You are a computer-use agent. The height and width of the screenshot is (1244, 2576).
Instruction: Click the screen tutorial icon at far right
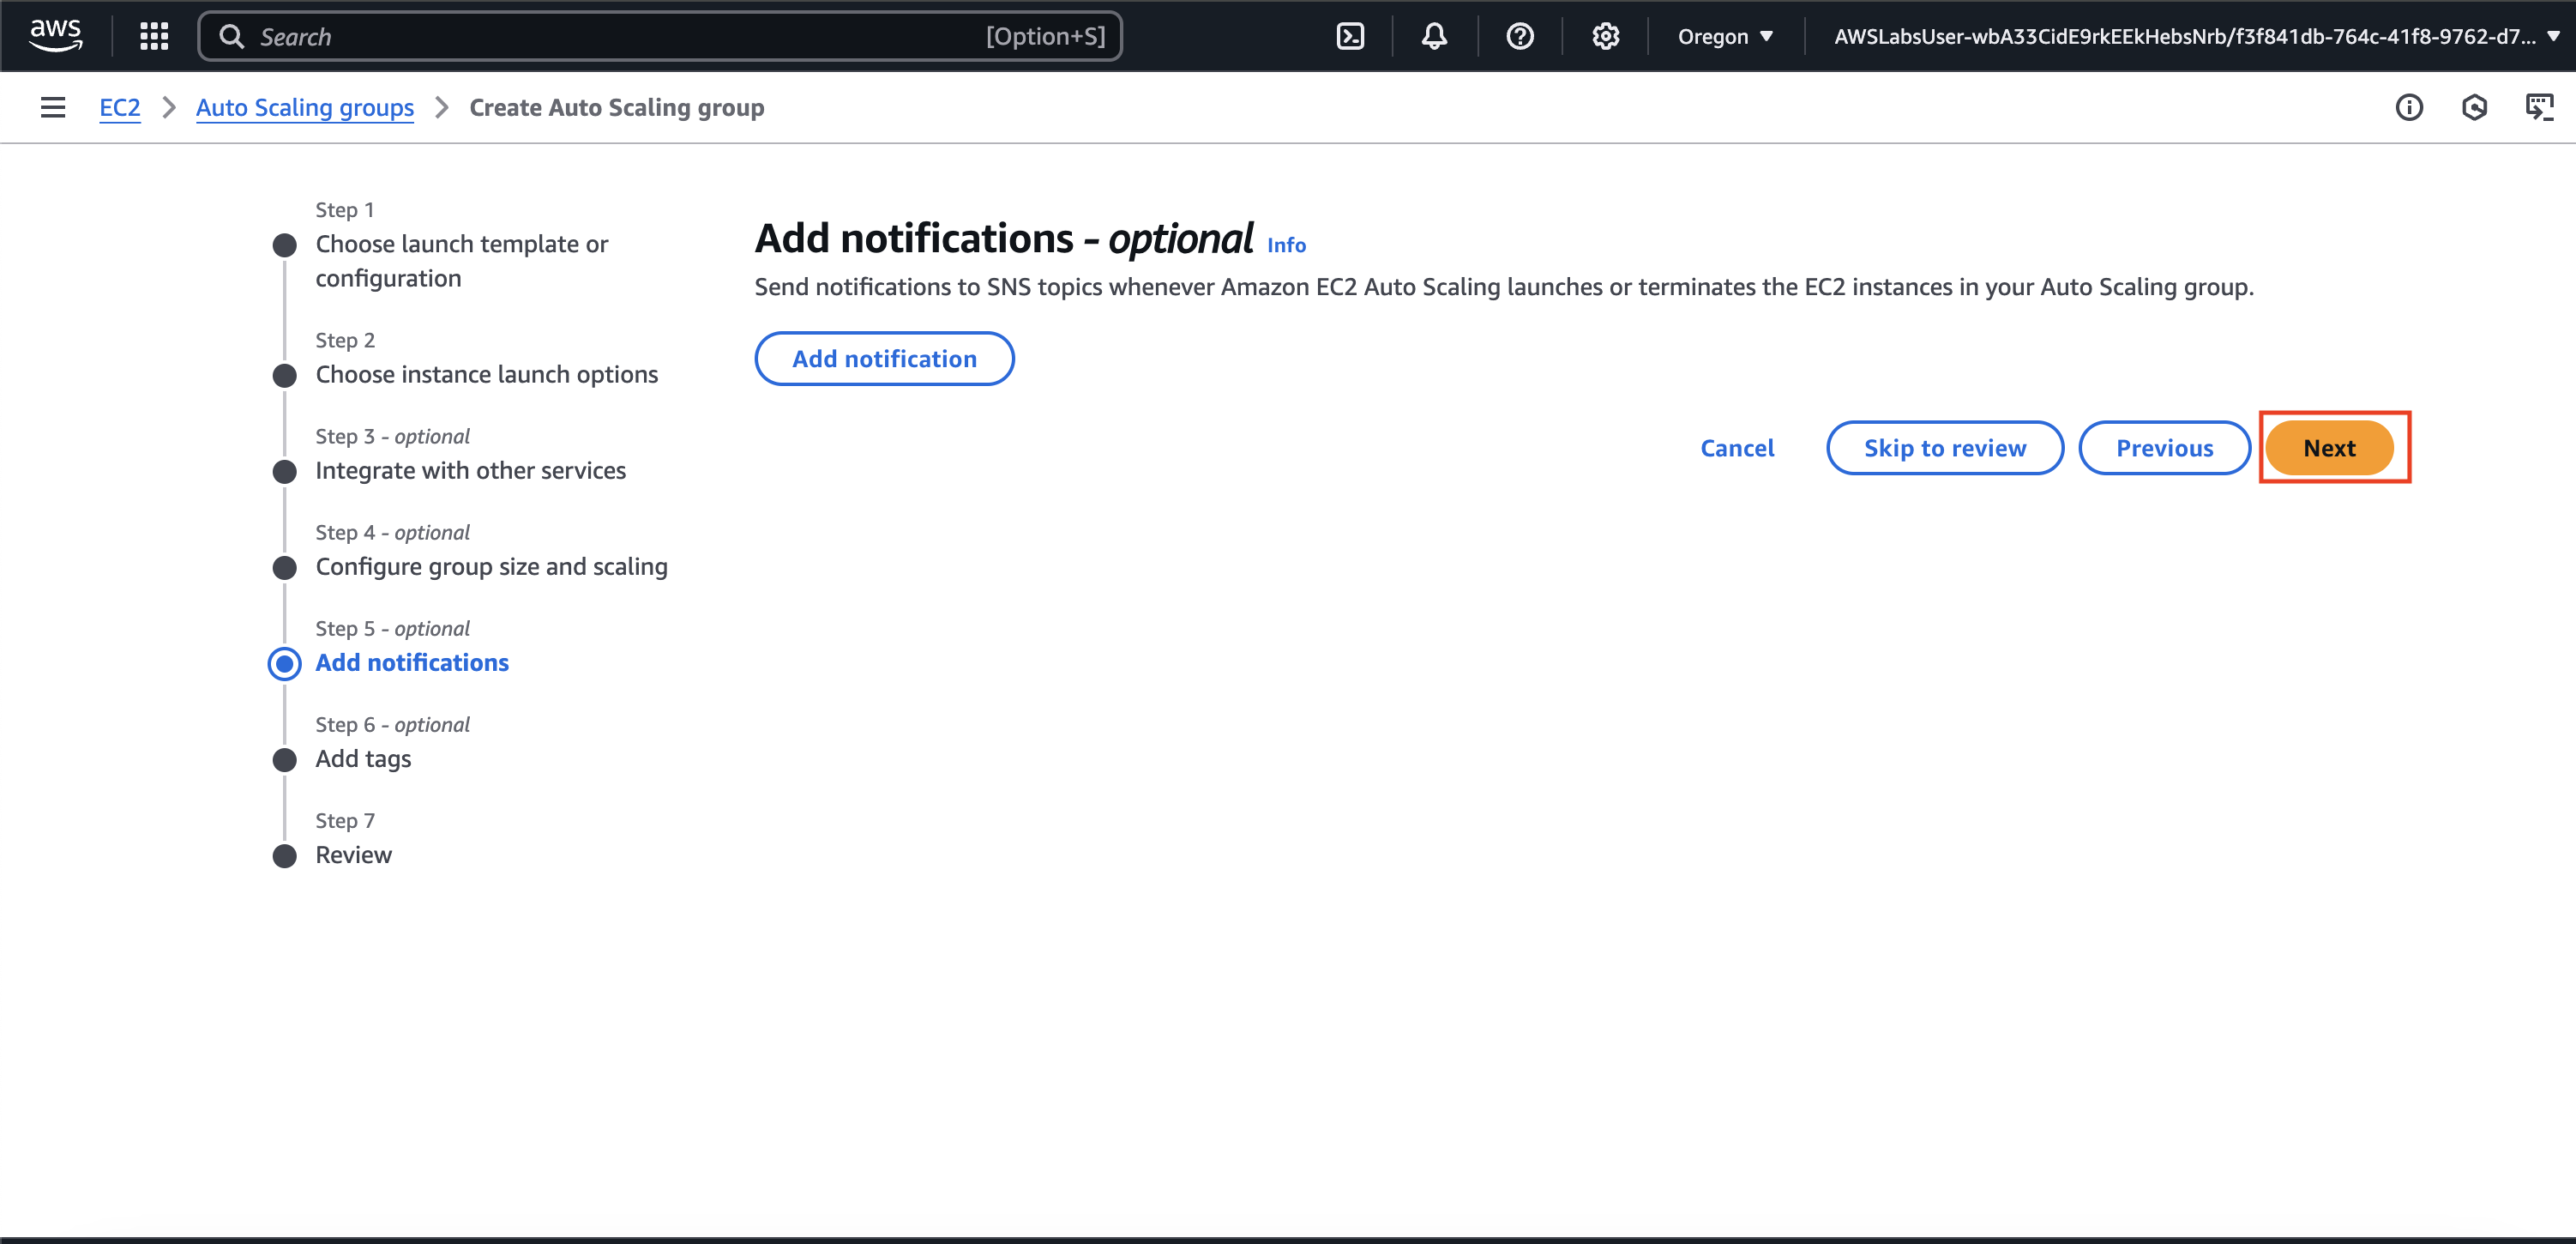pyautogui.click(x=2538, y=107)
